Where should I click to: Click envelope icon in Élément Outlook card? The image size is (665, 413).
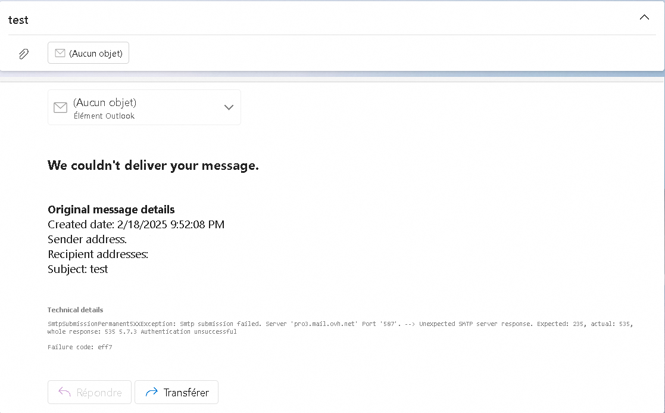pyautogui.click(x=60, y=108)
